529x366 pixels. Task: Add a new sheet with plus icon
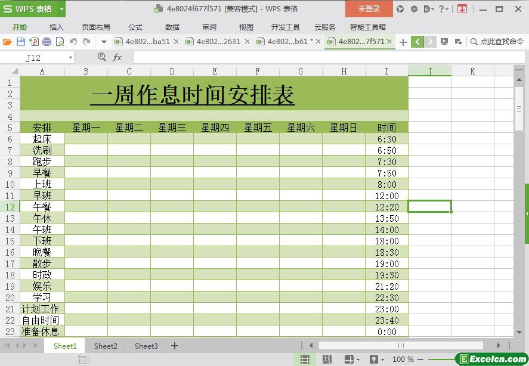(x=175, y=346)
